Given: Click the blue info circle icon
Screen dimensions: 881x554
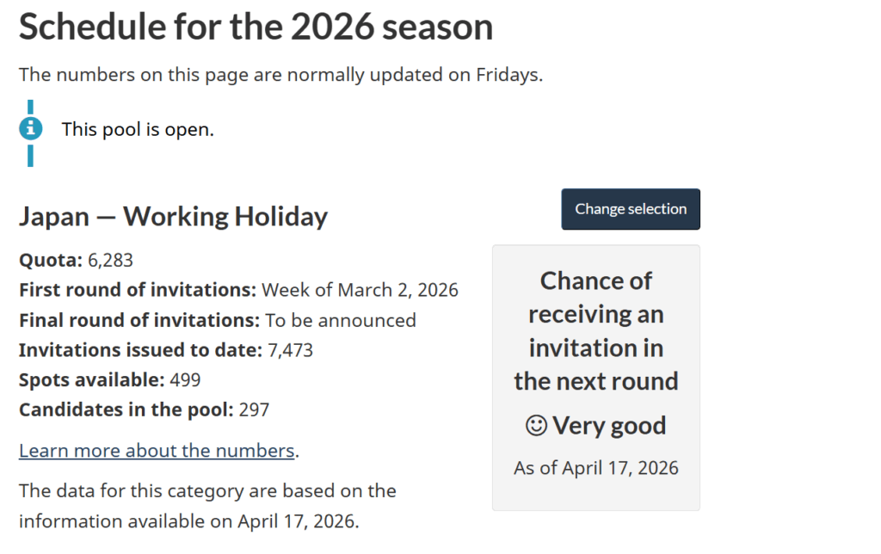Looking at the screenshot, I should click(31, 129).
